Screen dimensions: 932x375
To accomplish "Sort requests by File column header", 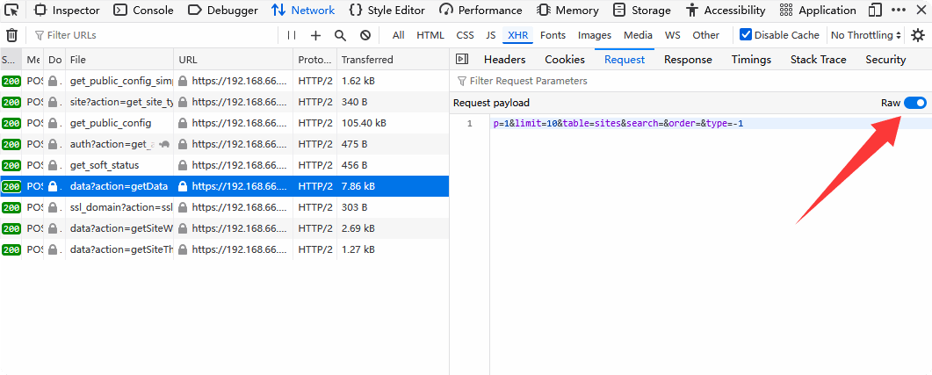I will [78, 60].
